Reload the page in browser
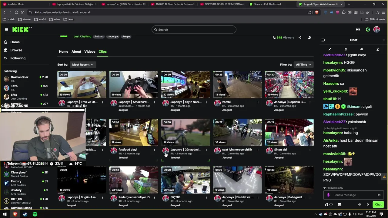The width and height of the screenshot is (388, 218). tap(16, 12)
